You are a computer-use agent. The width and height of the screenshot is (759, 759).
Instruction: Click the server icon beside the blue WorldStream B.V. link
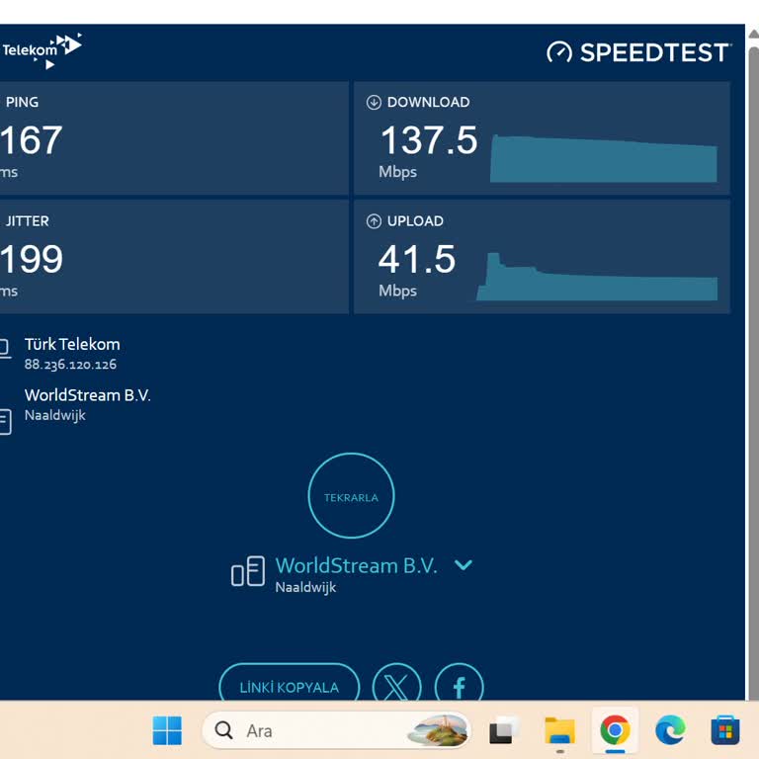coord(248,571)
